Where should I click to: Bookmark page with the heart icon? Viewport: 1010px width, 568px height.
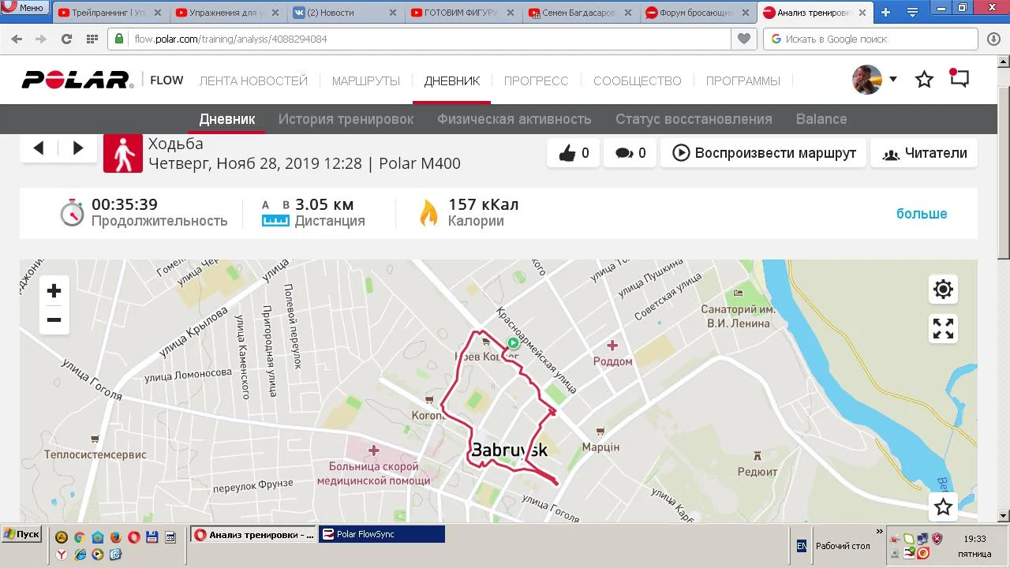[x=743, y=39]
